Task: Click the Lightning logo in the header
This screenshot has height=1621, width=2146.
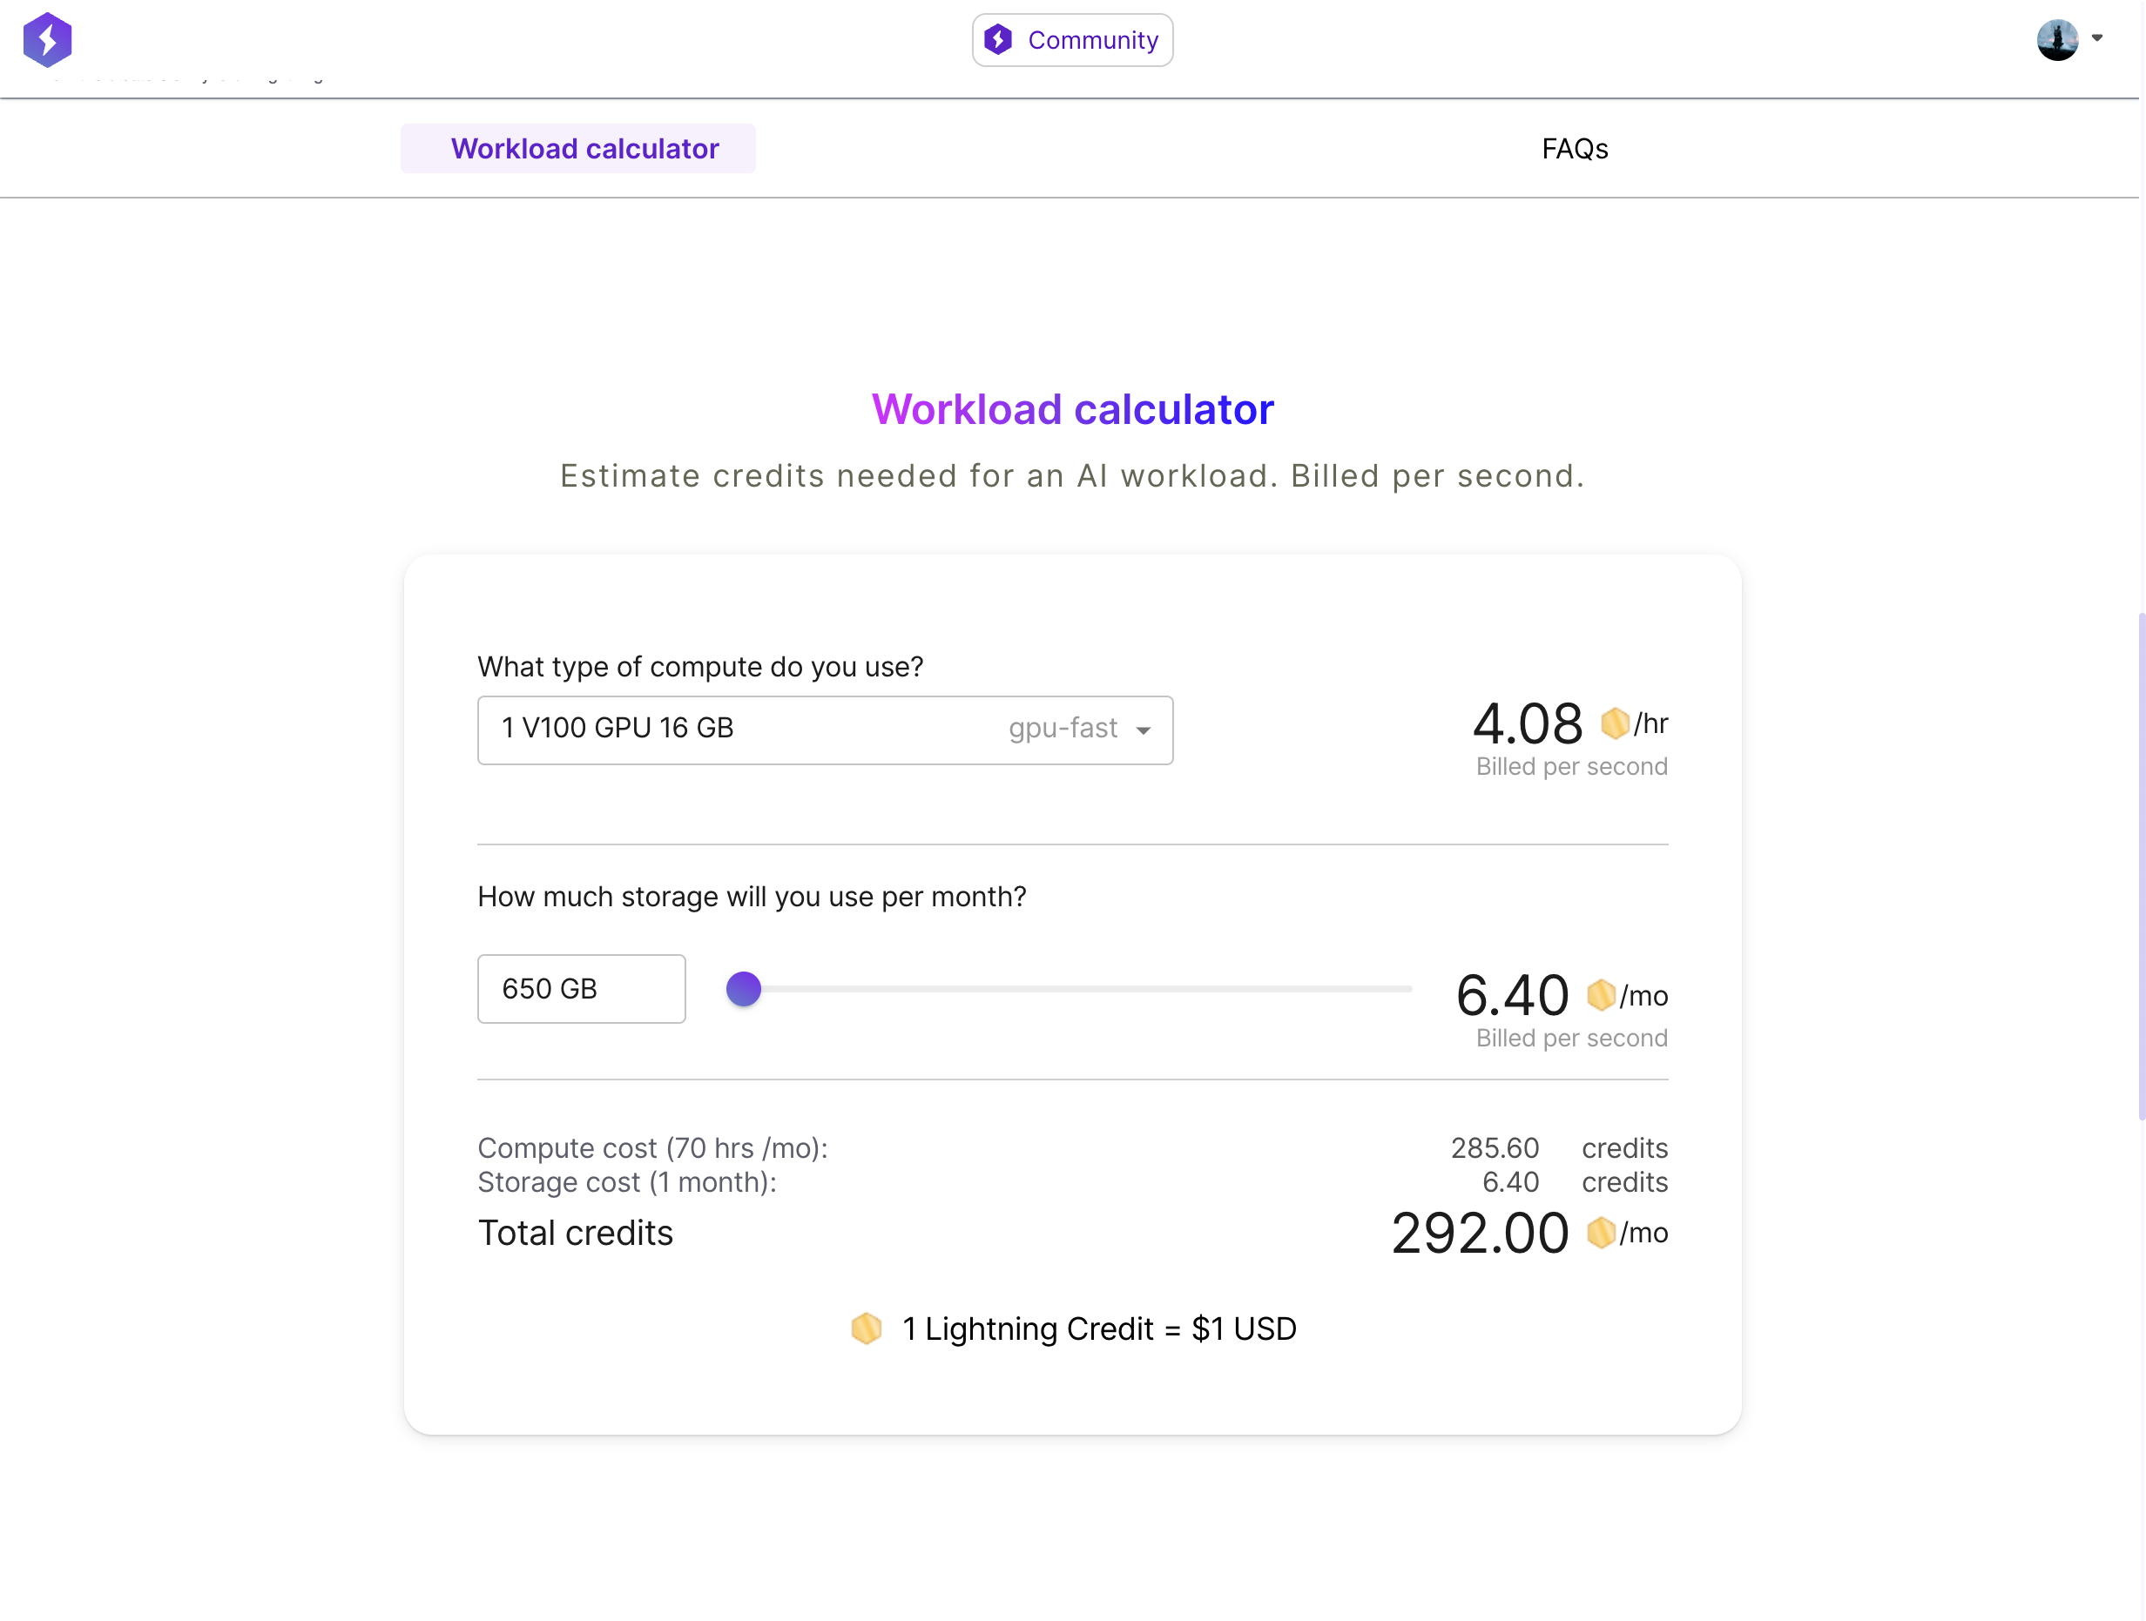Action: pyautogui.click(x=46, y=40)
